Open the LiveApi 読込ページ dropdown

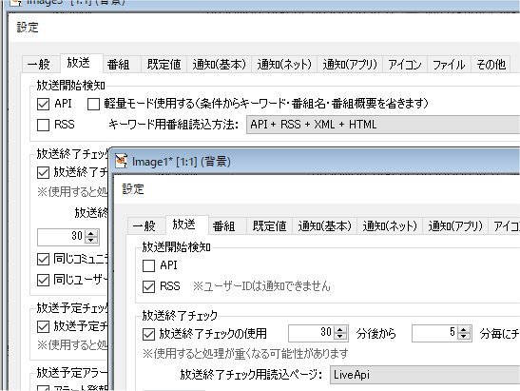pos(425,375)
